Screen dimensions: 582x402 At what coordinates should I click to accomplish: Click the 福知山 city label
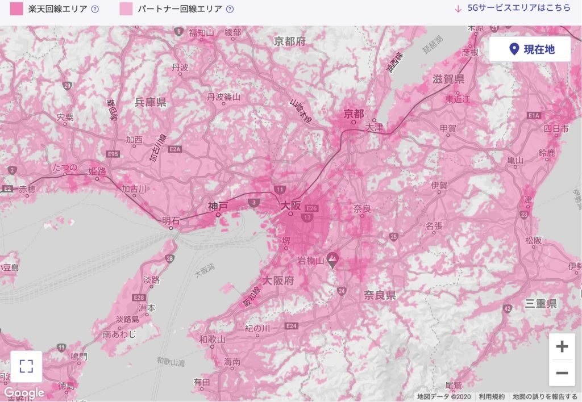click(x=202, y=32)
